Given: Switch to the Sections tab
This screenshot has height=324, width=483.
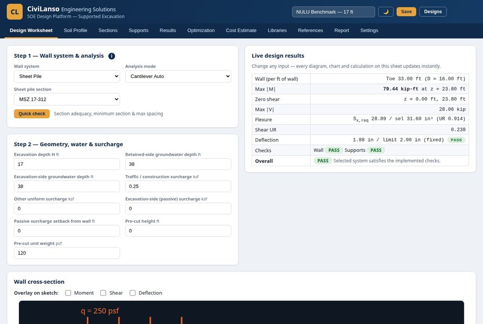Looking at the screenshot, I should coord(108,31).
